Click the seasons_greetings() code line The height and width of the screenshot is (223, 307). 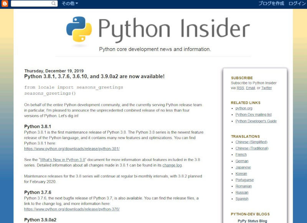point(50,93)
